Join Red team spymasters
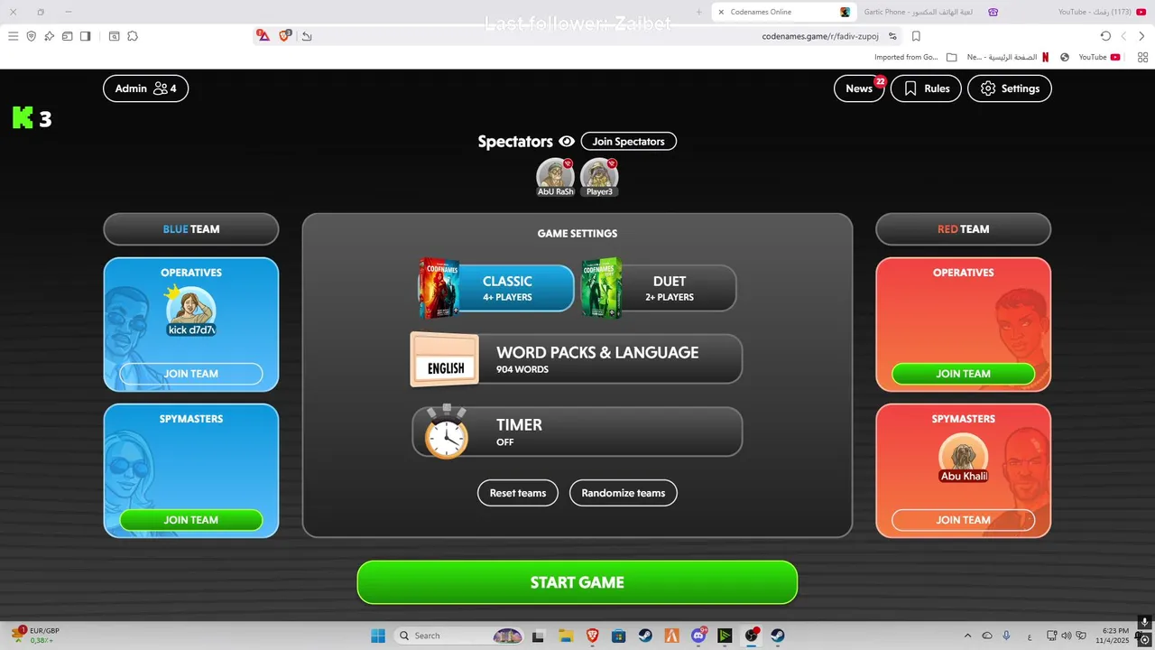This screenshot has height=650, width=1155. point(964,520)
